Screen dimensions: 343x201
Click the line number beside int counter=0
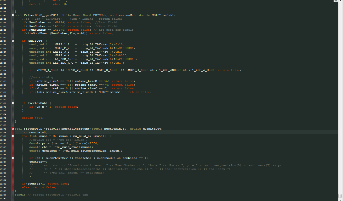(3, 132)
